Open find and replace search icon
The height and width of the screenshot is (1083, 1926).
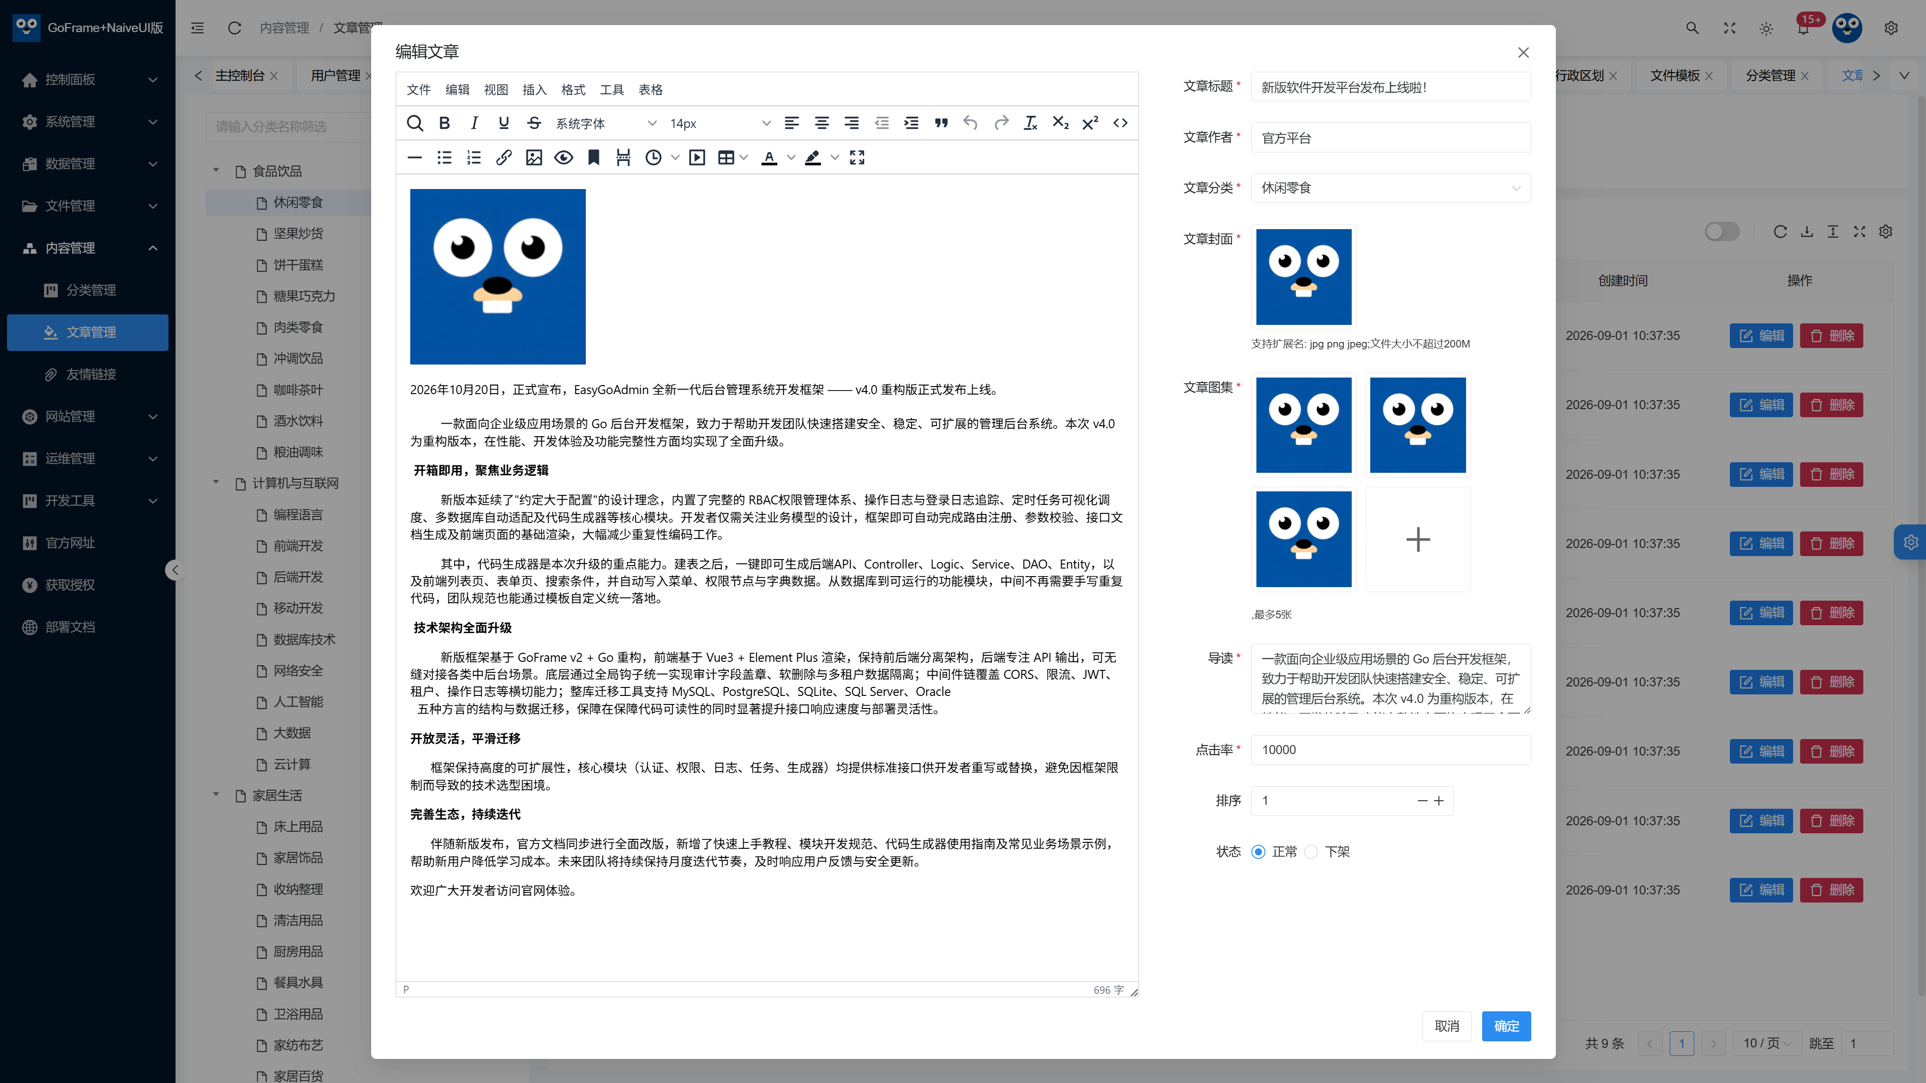(414, 123)
